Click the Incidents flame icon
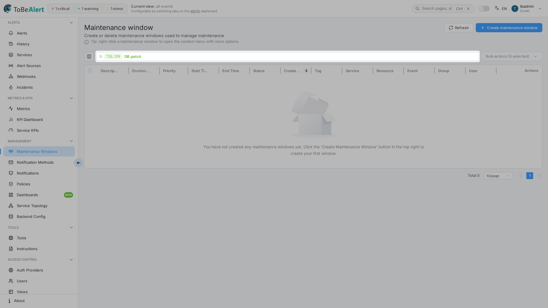 [x=11, y=87]
